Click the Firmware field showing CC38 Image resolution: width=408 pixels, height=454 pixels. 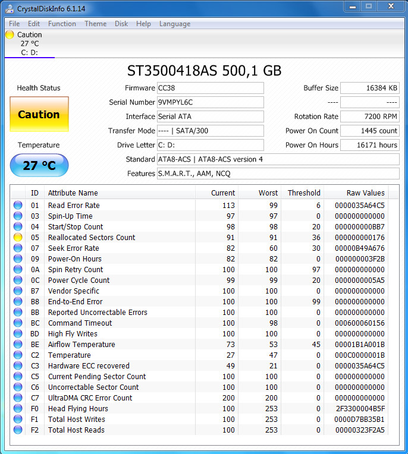point(210,88)
